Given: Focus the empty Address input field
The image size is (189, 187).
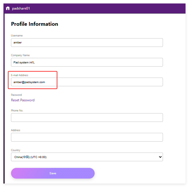Looking at the screenshot, I should (87, 137).
